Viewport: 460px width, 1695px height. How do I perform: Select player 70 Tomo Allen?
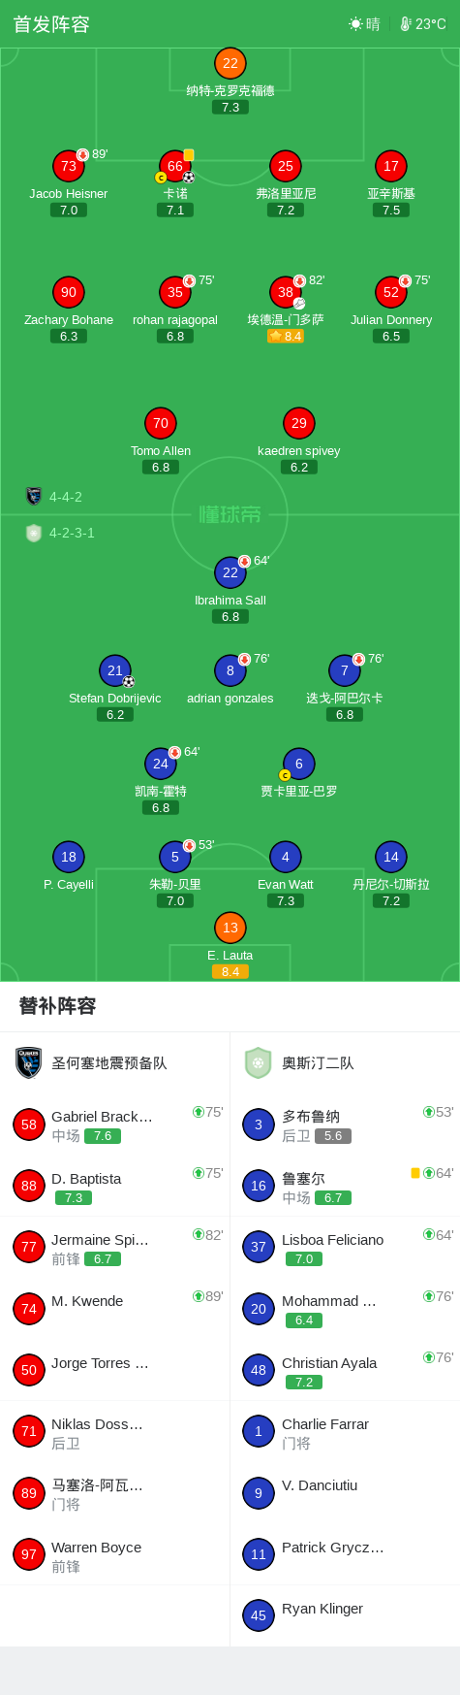coord(161,423)
